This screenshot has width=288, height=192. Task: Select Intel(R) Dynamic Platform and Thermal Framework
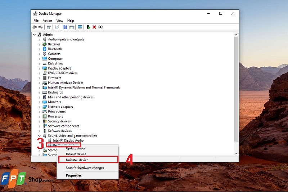pyautogui.click(x=84, y=88)
